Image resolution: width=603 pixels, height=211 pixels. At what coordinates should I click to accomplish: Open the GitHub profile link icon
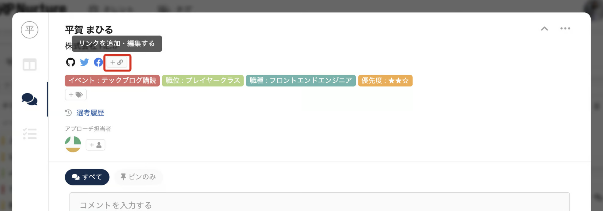point(71,62)
